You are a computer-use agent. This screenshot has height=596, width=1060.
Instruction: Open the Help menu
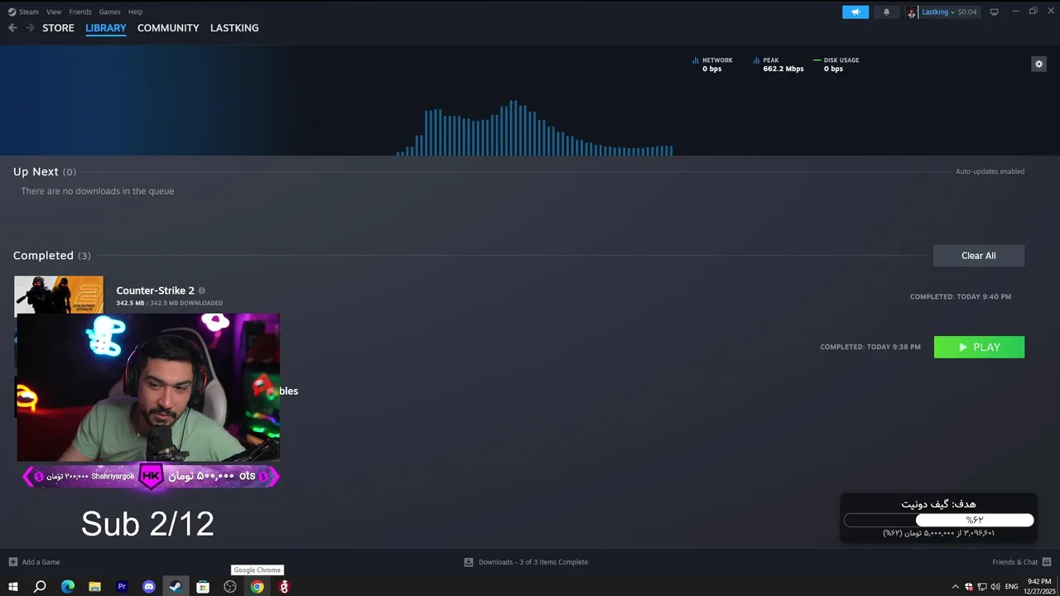pos(136,12)
